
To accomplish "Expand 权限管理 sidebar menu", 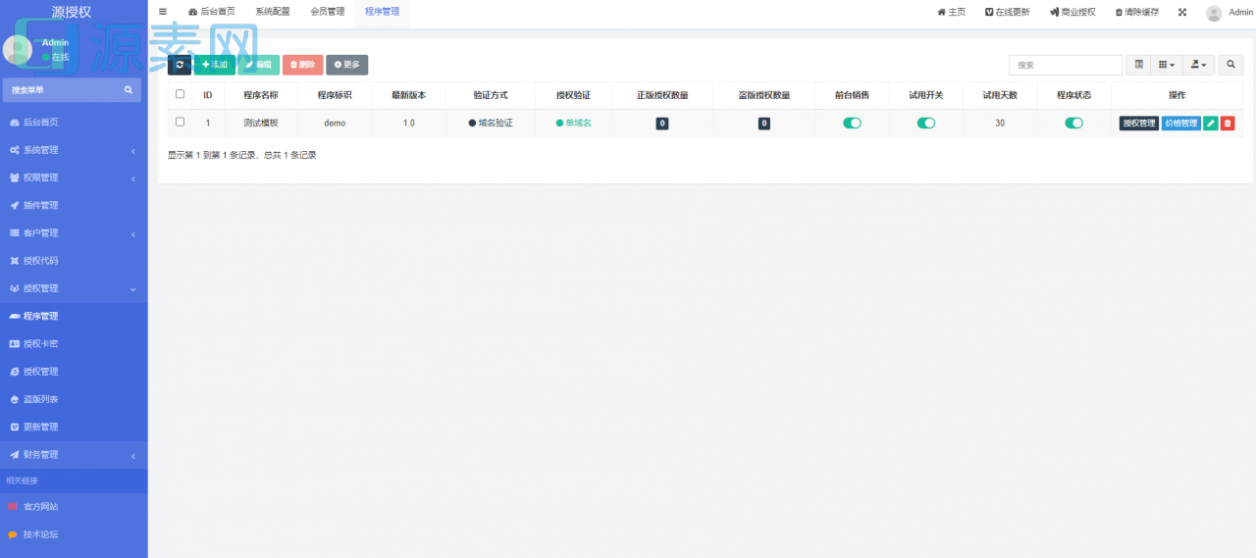I will click(74, 178).
